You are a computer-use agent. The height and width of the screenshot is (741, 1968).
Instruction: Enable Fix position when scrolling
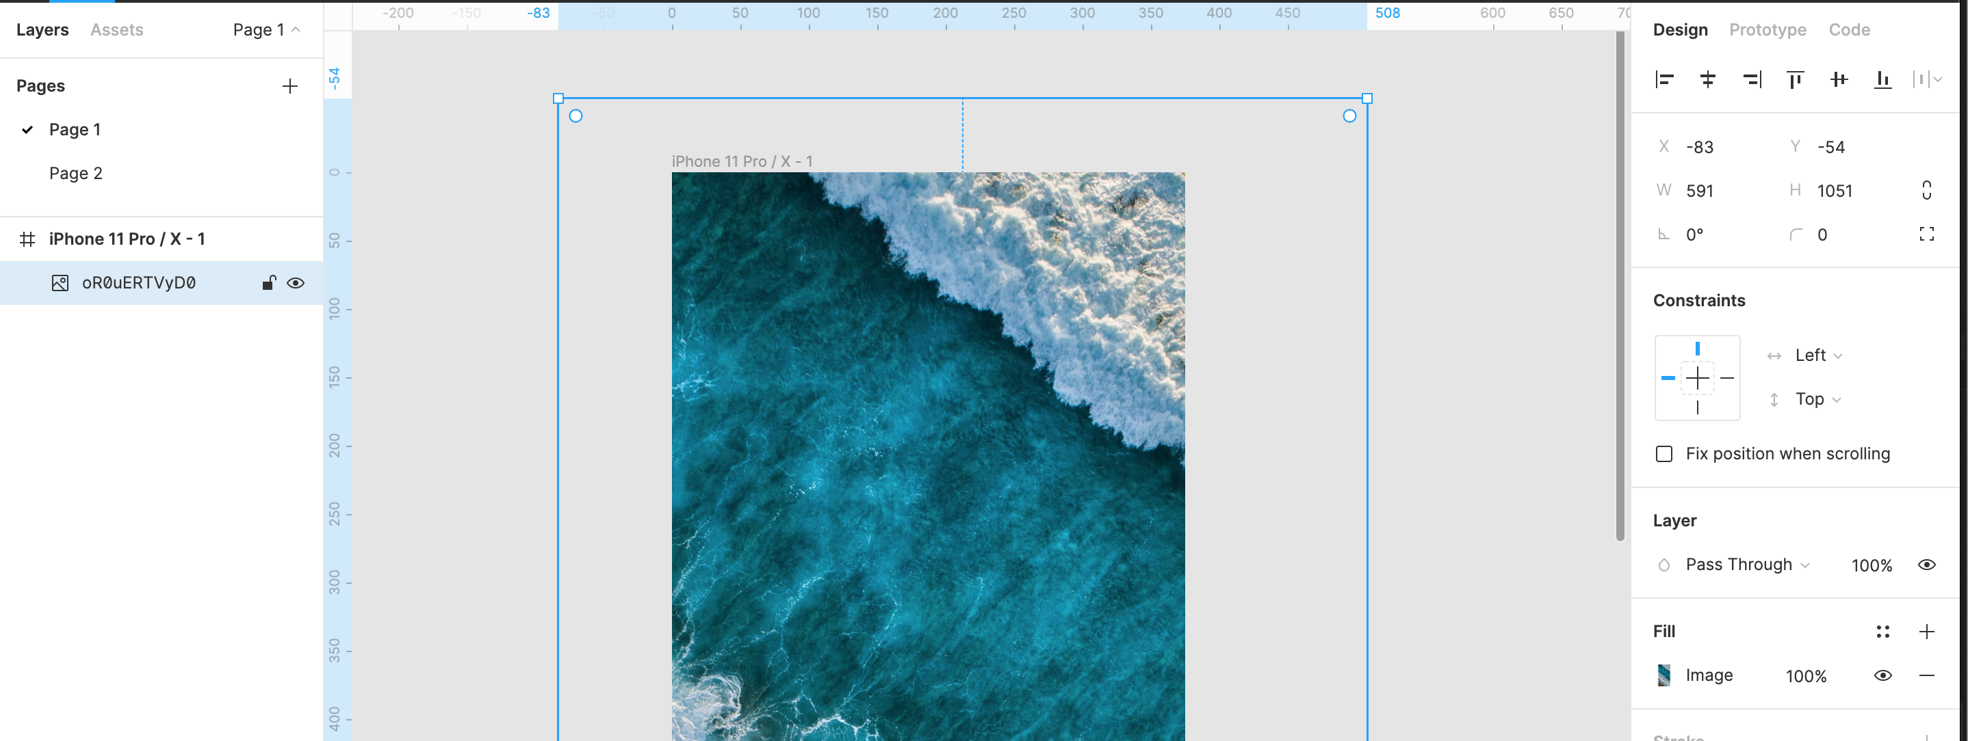(x=1664, y=454)
